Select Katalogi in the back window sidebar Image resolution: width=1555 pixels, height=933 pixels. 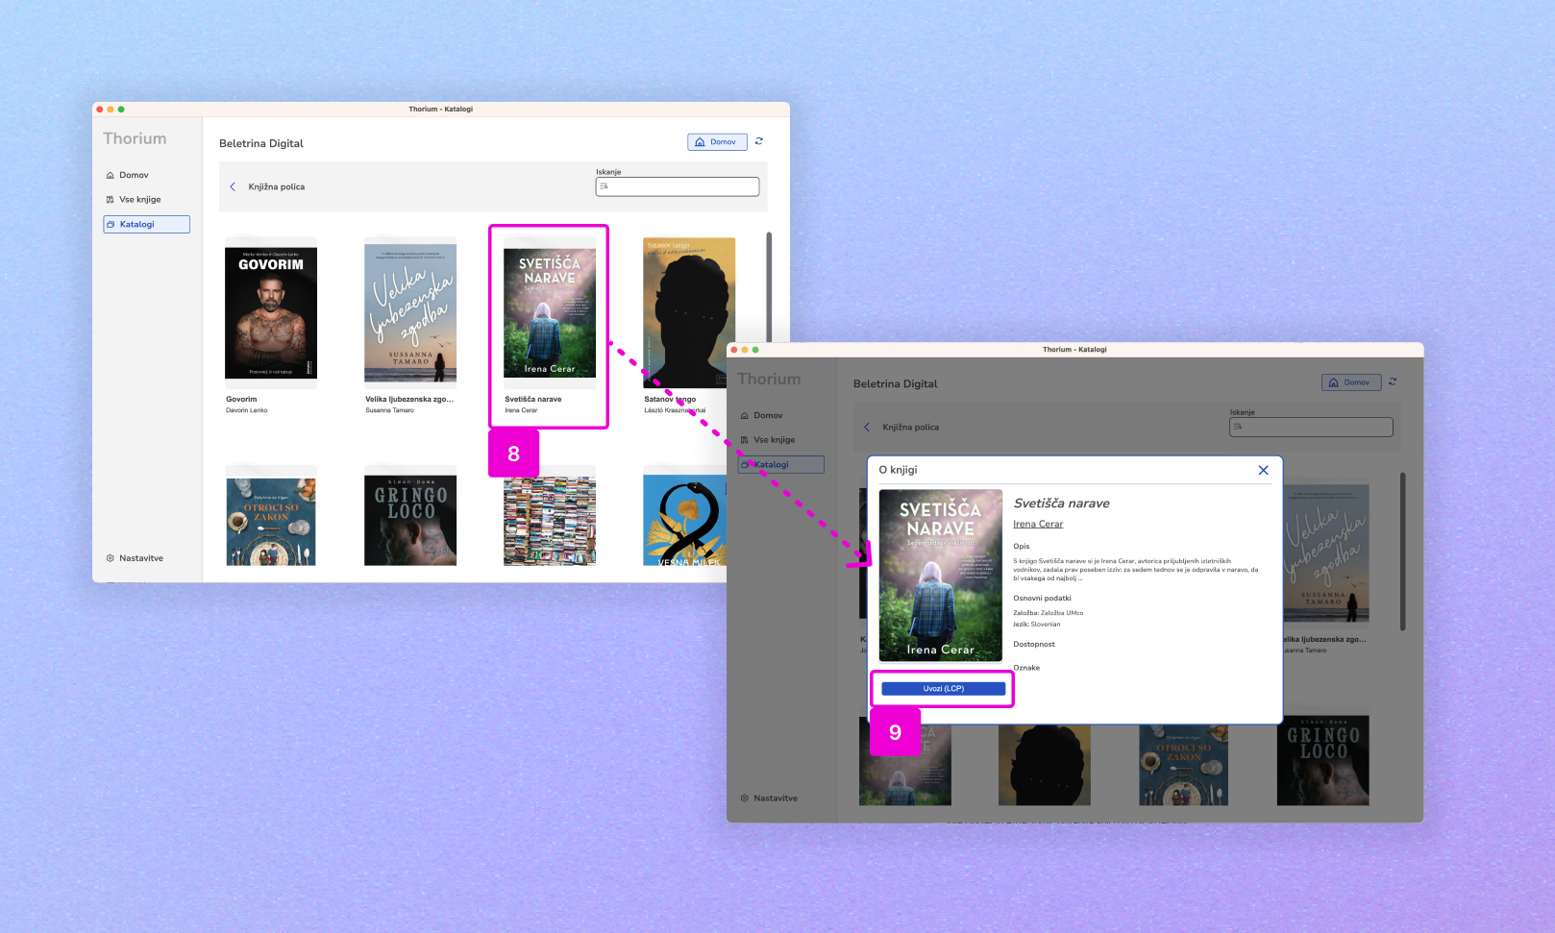[146, 224]
